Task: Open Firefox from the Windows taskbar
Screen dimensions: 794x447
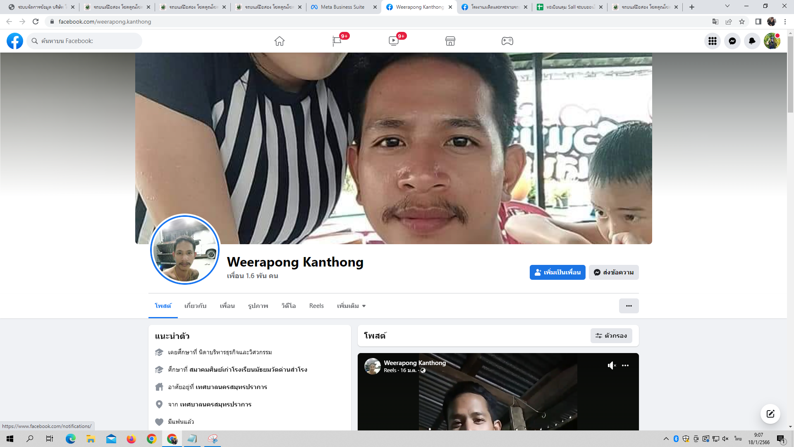Action: [x=131, y=439]
